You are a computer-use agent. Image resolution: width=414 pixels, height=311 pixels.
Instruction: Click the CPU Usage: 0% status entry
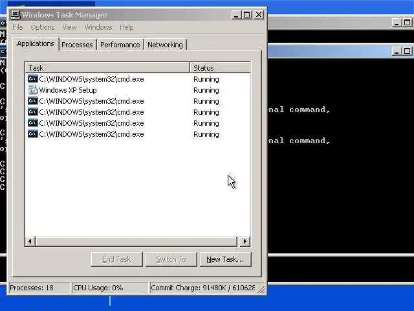click(110, 288)
